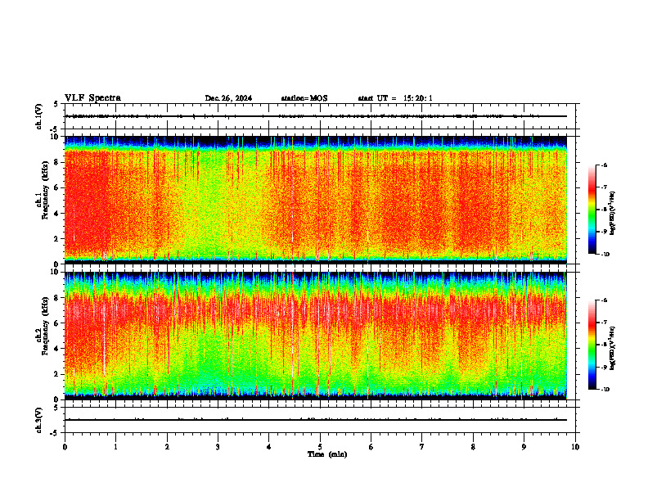The height and width of the screenshot is (501, 648).
Task: Click time axis tick label "2"
Action: (167, 447)
